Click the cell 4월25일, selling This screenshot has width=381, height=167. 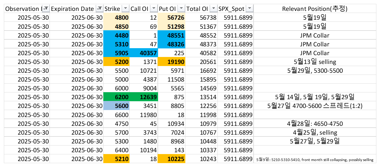tap(315, 132)
